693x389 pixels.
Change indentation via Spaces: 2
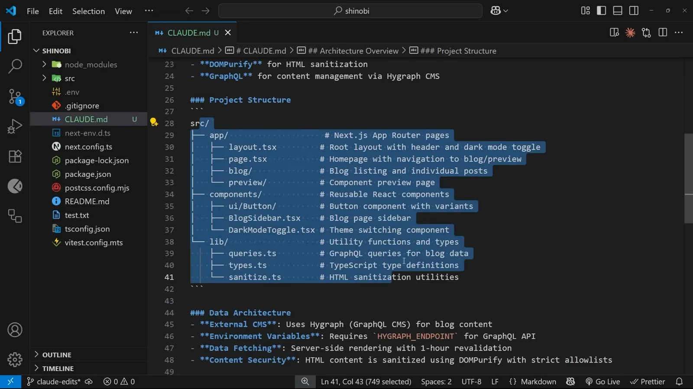436,382
